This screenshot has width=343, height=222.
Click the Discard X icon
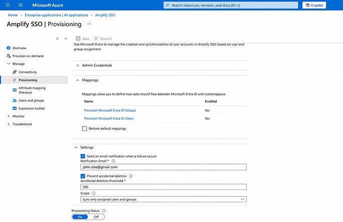coord(96,39)
